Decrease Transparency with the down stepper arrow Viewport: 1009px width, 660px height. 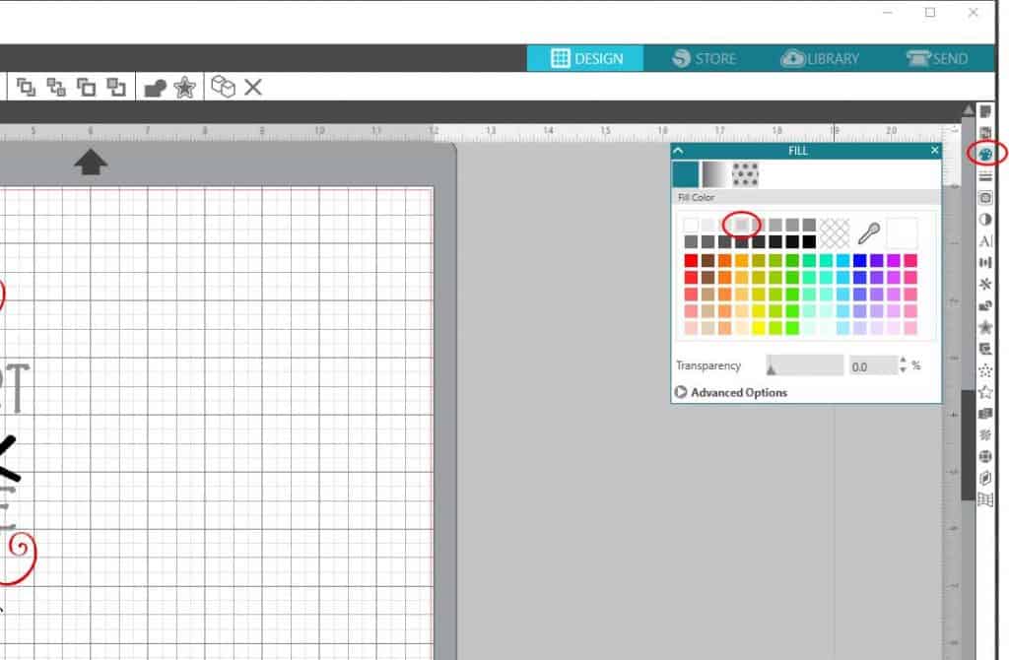[x=903, y=370]
